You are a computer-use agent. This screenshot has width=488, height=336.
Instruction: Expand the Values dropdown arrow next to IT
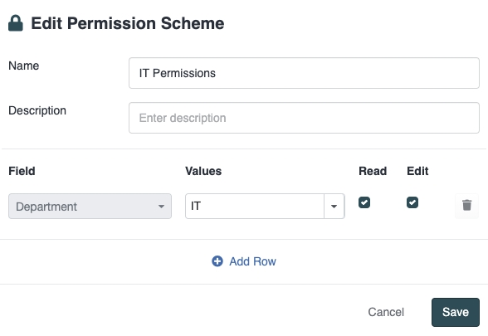click(334, 207)
